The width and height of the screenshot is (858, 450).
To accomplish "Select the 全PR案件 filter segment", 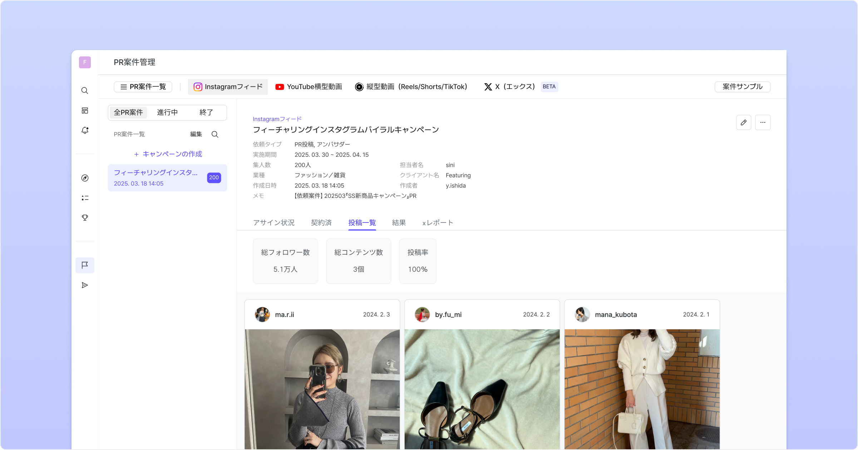I will [x=128, y=112].
